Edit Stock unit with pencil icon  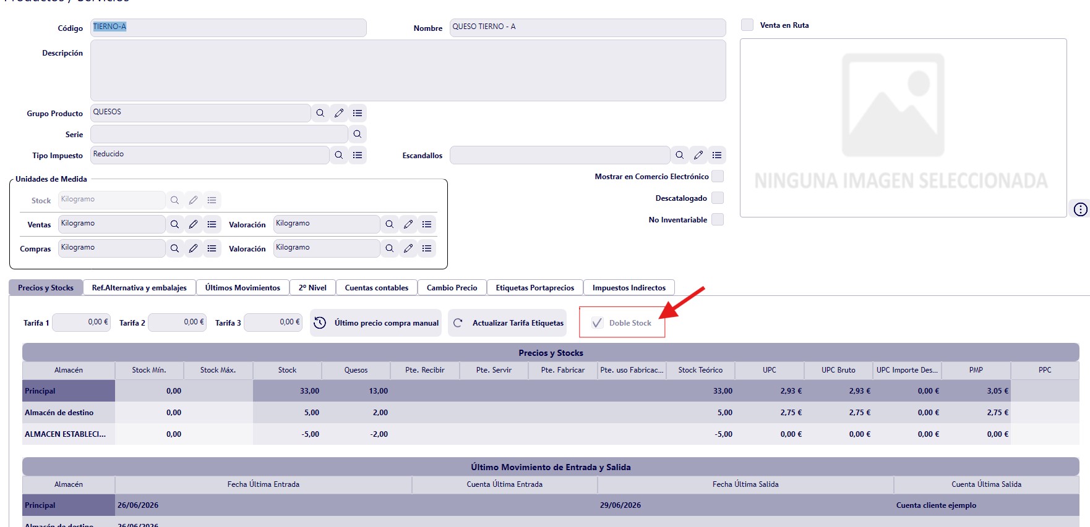click(194, 200)
